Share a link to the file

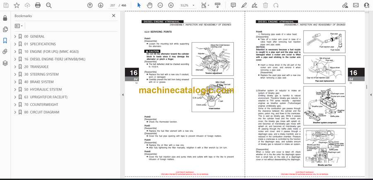[x=345, y=5]
